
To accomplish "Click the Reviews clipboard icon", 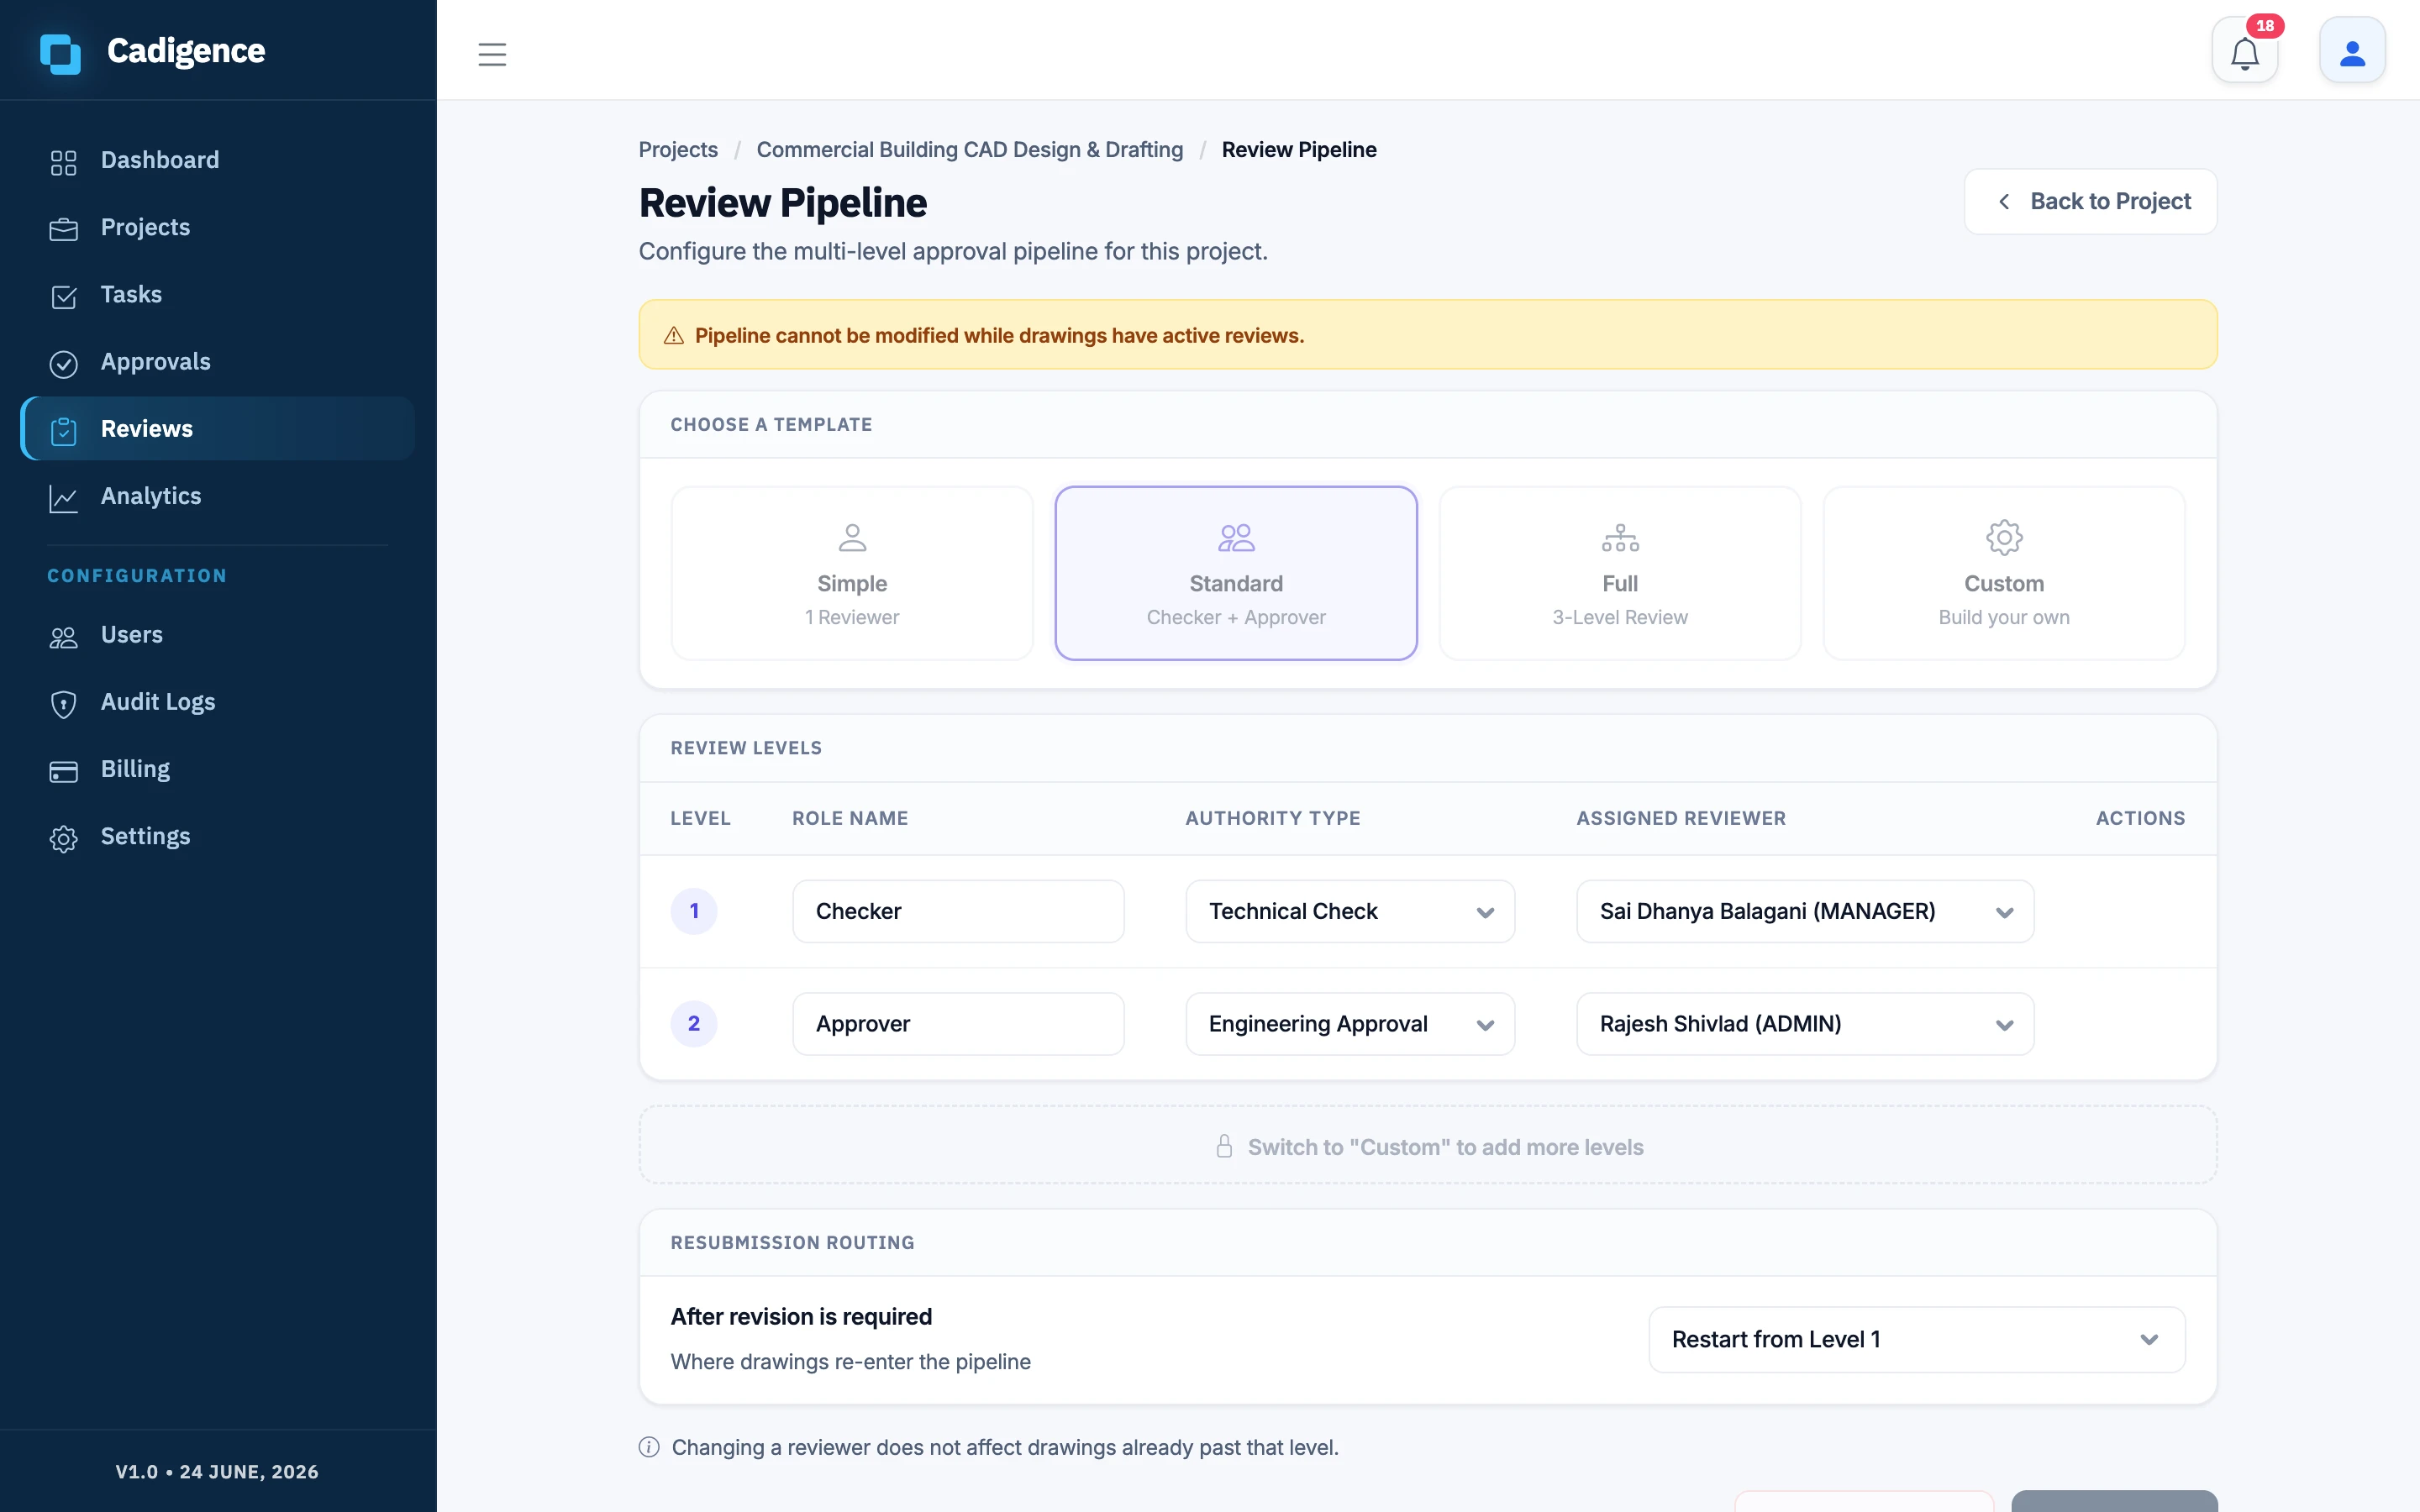I will click(63, 431).
